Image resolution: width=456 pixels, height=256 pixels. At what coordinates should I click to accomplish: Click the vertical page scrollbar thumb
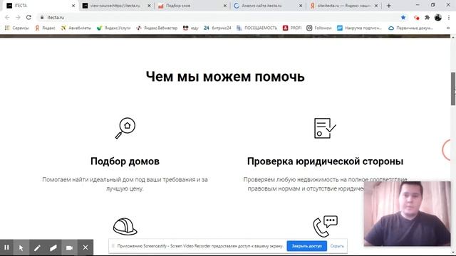(453, 89)
